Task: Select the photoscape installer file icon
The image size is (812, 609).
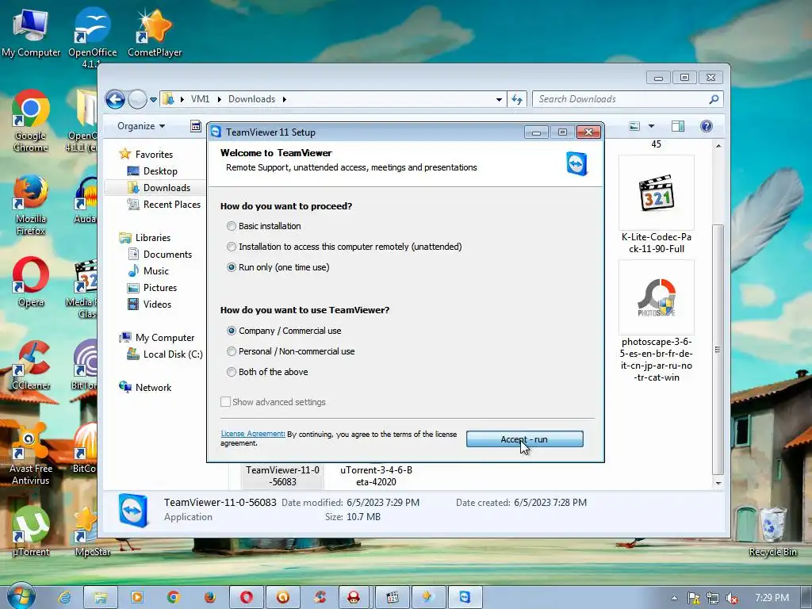Action: 656,298
